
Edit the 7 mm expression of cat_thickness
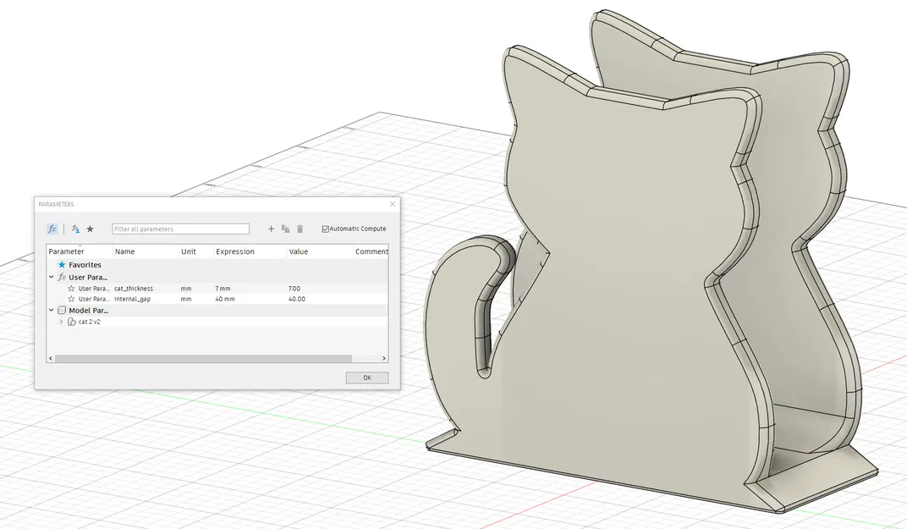[222, 289]
